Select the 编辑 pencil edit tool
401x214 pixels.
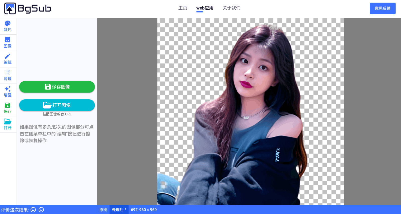pos(8,59)
